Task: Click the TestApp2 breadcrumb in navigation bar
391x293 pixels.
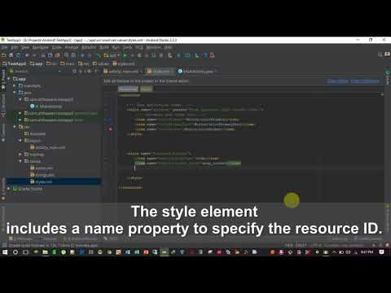Action: [x=14, y=63]
